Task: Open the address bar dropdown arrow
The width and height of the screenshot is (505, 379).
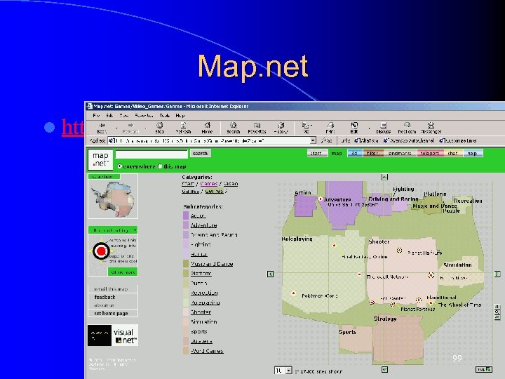Action: coord(313,140)
